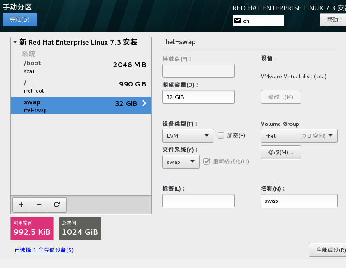346x268 pixels.
Task: Click the remove mount point minus button
Action: [x=39, y=205]
